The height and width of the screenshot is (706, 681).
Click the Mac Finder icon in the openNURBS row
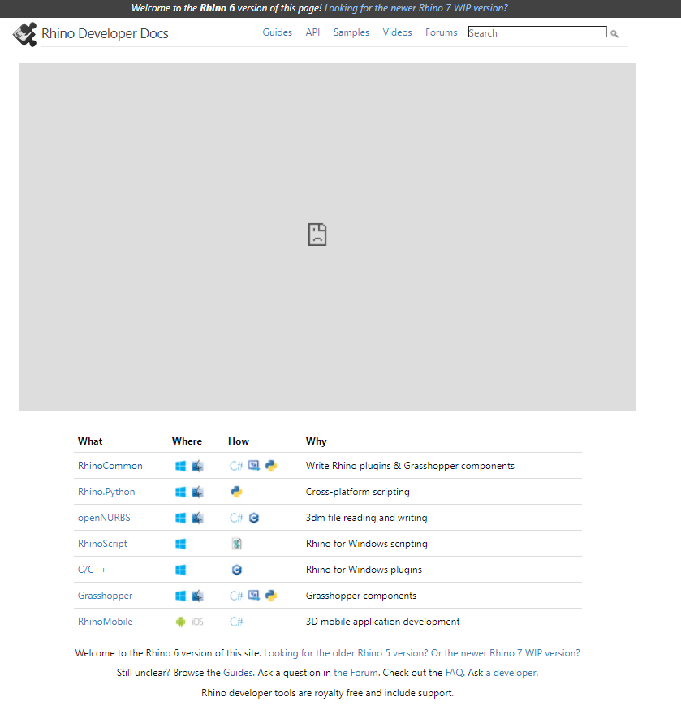[198, 519]
